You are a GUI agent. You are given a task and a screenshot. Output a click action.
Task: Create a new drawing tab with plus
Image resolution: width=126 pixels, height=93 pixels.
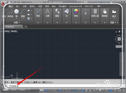(x=26, y=27)
